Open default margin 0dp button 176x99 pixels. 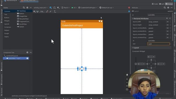(42, 12)
